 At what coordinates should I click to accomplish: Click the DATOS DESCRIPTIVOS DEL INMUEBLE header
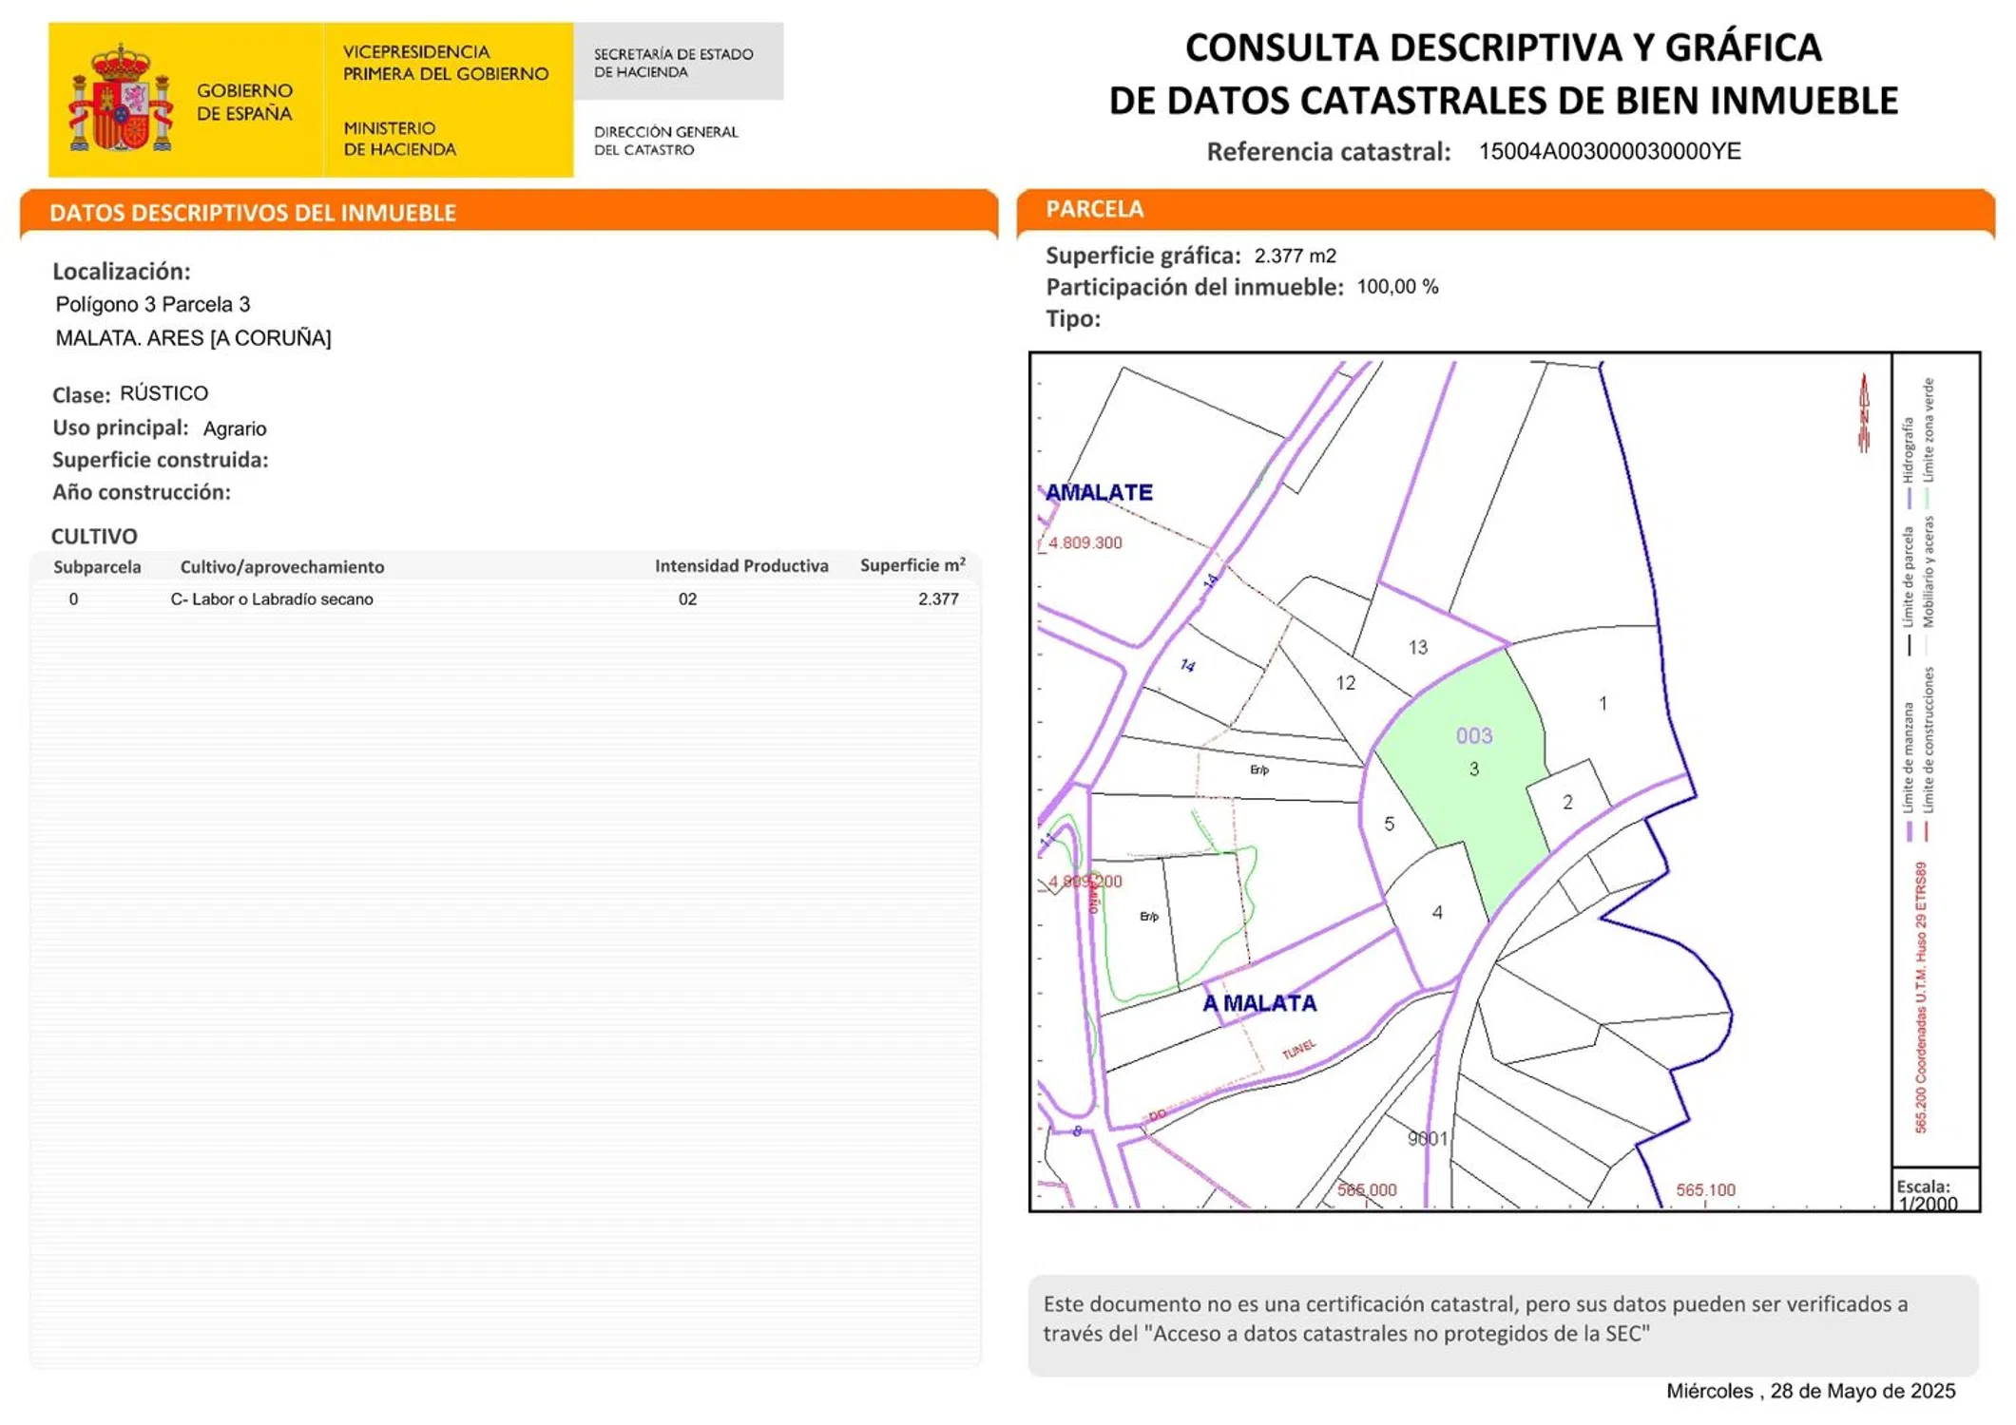[x=253, y=213]
